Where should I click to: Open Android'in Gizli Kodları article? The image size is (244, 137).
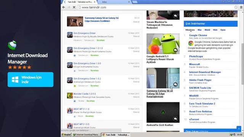tap(160, 125)
